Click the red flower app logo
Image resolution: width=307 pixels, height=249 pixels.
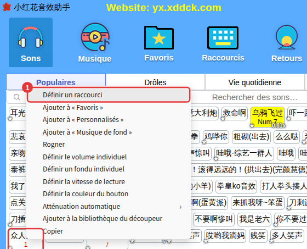coord(7,7)
